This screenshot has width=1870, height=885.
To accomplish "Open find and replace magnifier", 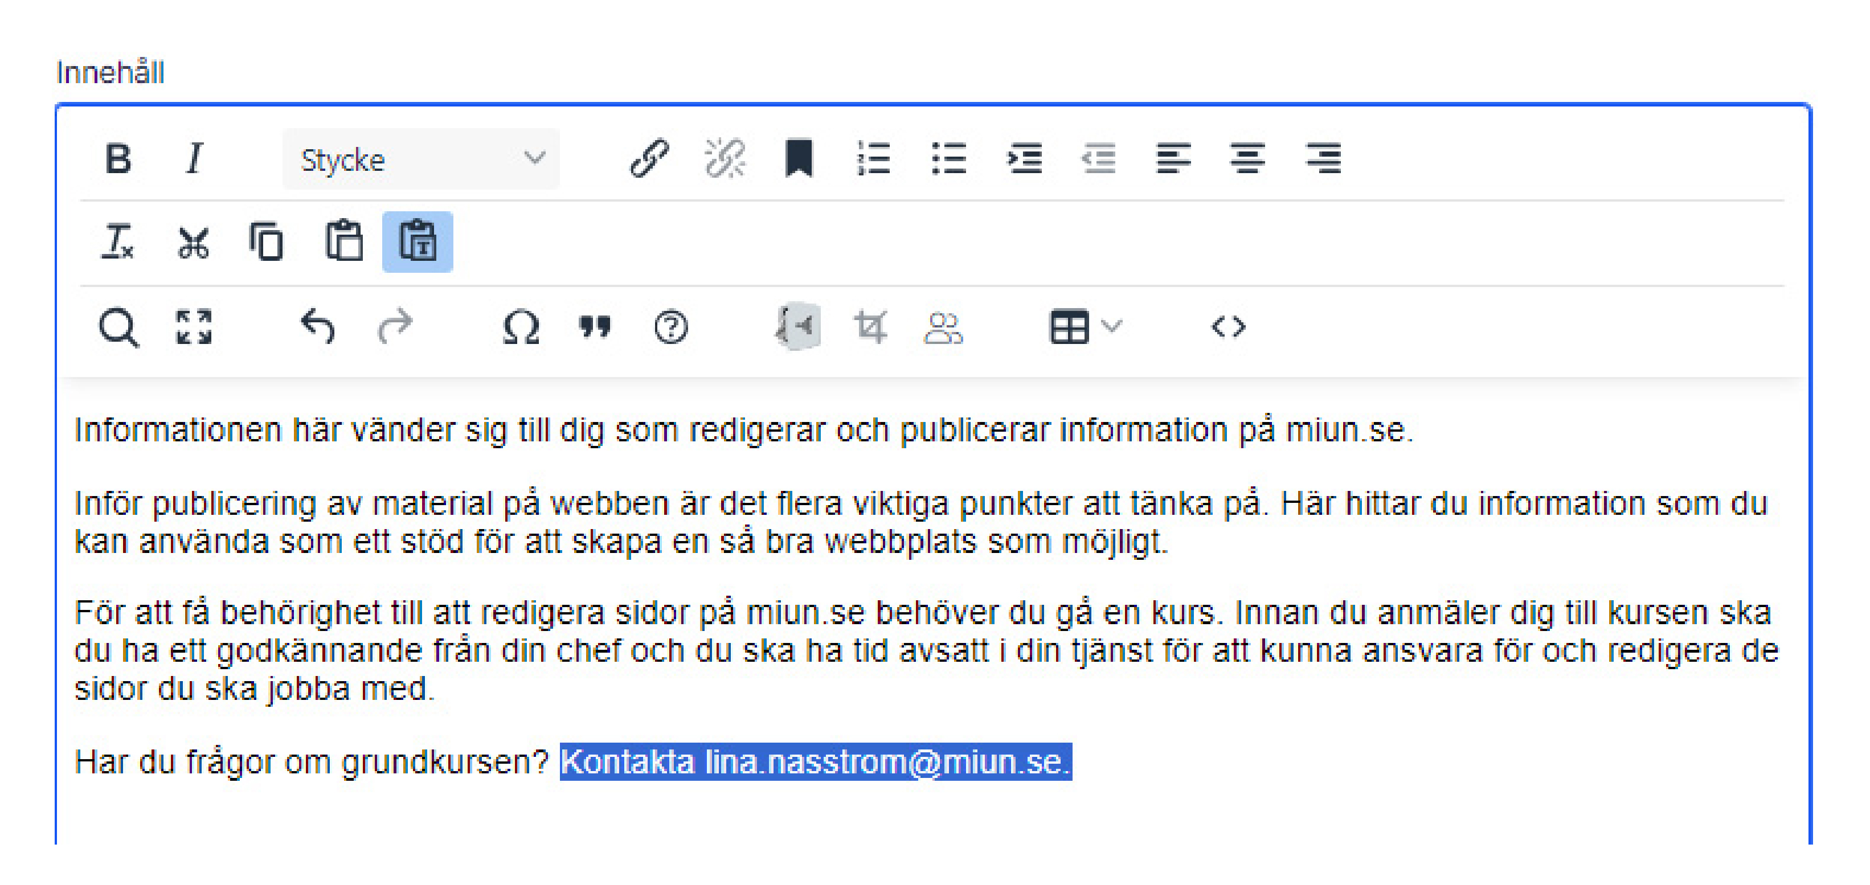I will click(x=118, y=327).
